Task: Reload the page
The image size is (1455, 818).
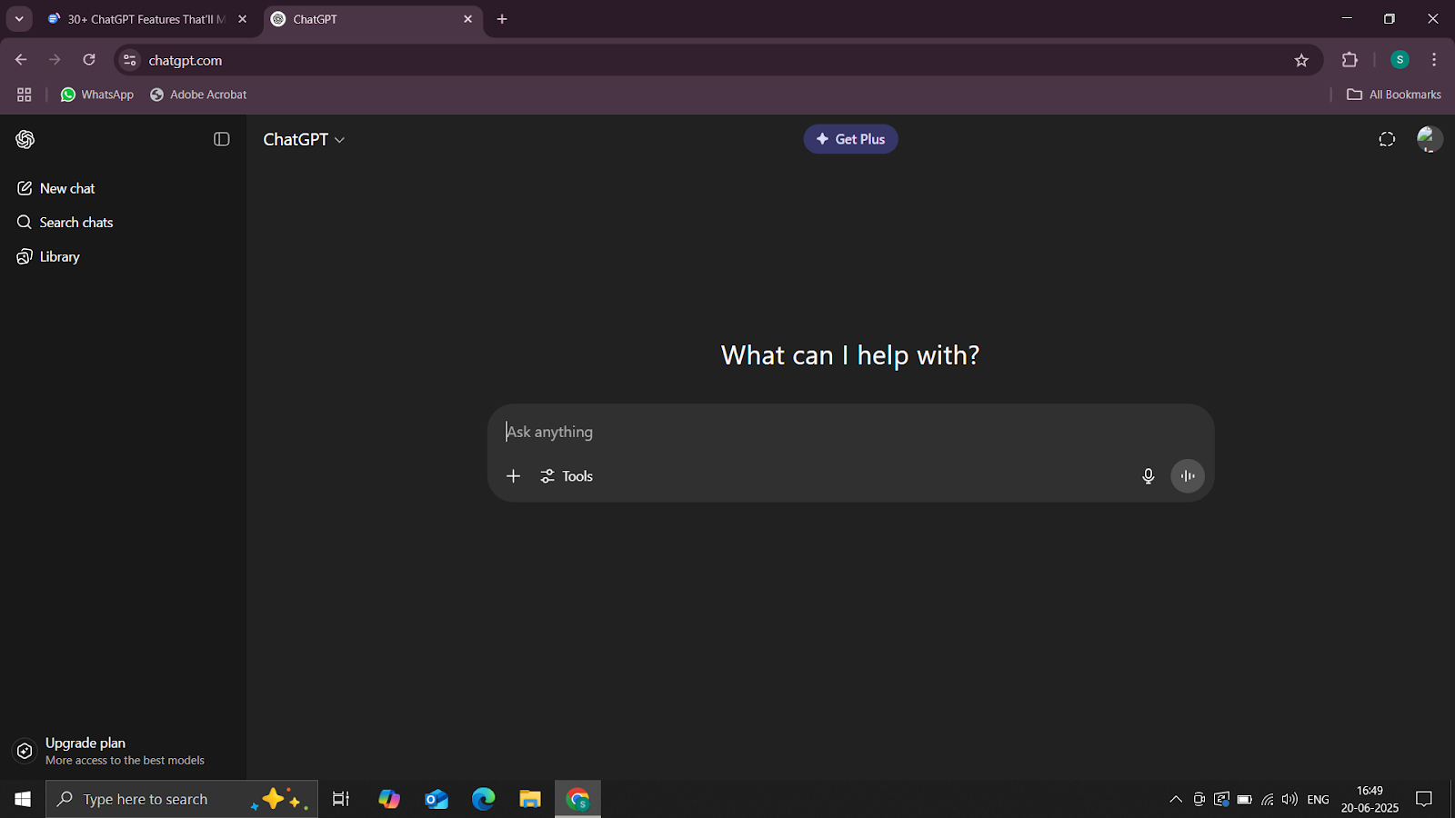Action: point(89,60)
